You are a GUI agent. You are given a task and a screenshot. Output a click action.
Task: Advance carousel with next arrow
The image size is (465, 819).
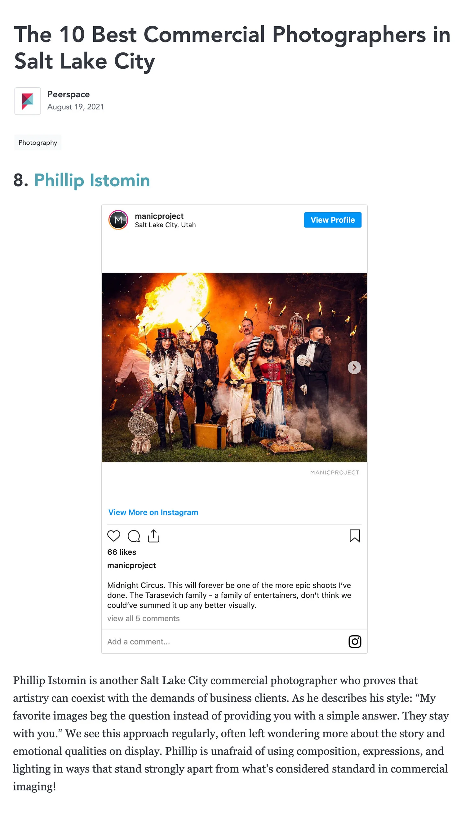click(x=354, y=368)
